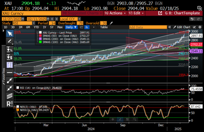Click the export icon next to ChartTemplate

(x=160, y=13)
